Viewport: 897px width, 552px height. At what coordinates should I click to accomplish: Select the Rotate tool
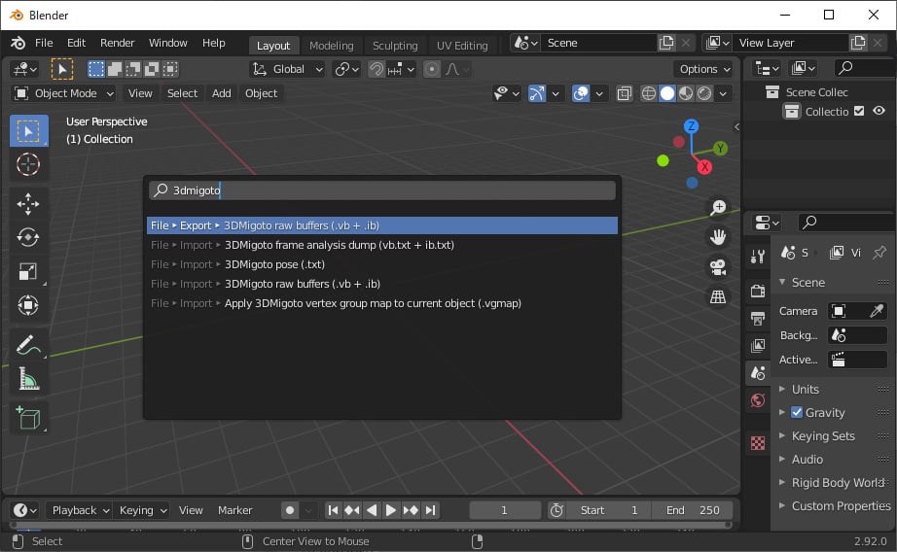(x=28, y=237)
